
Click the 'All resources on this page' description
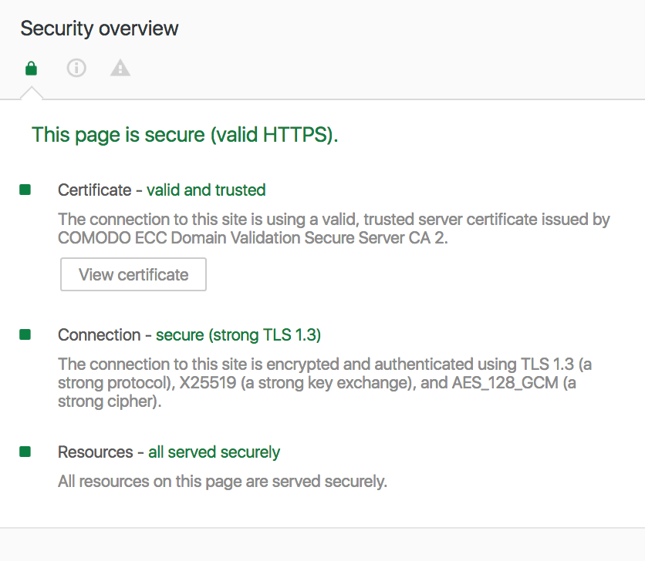point(222,482)
